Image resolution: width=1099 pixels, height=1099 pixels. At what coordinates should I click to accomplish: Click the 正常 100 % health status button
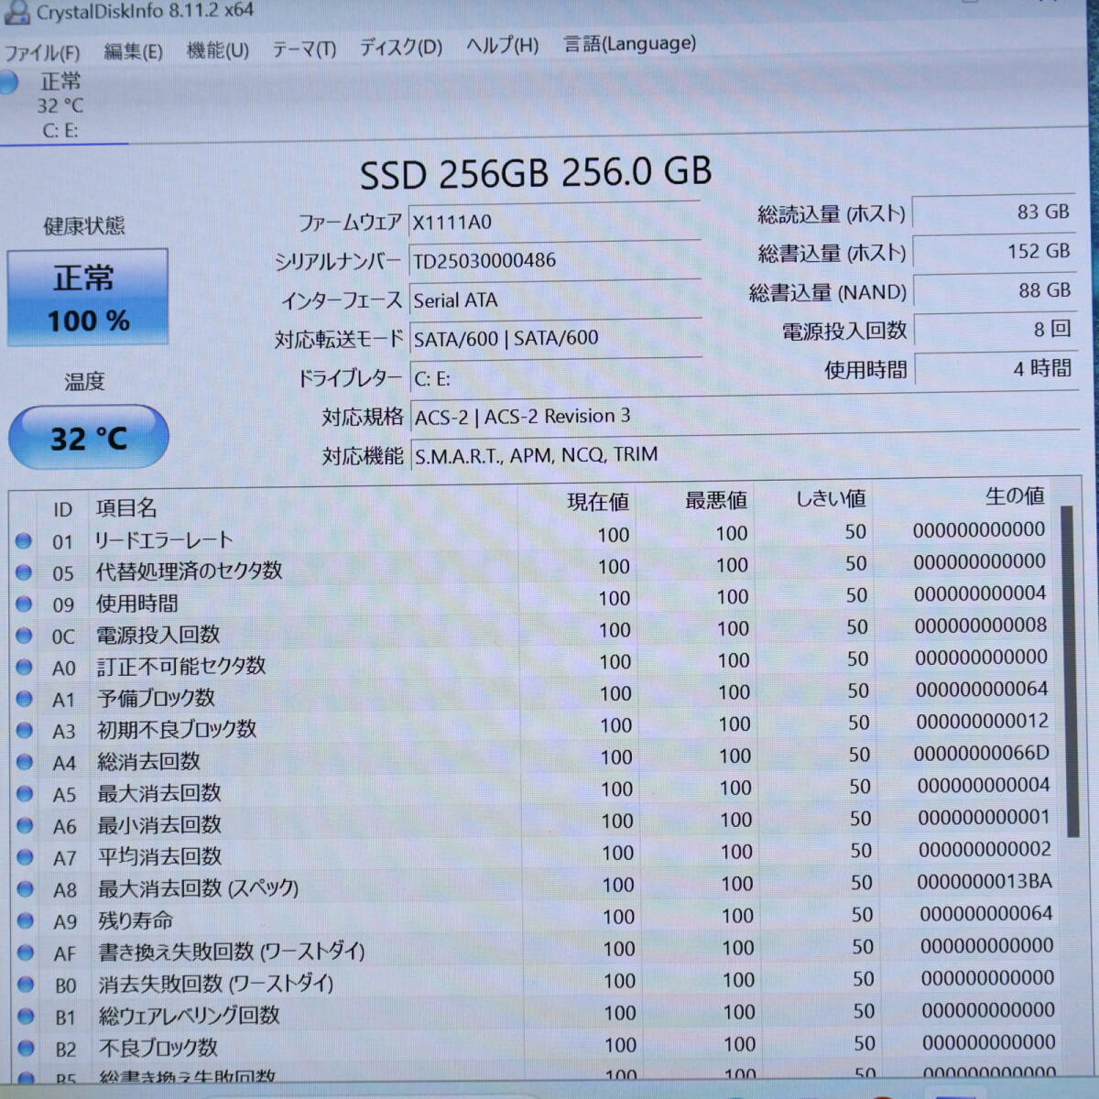click(88, 298)
